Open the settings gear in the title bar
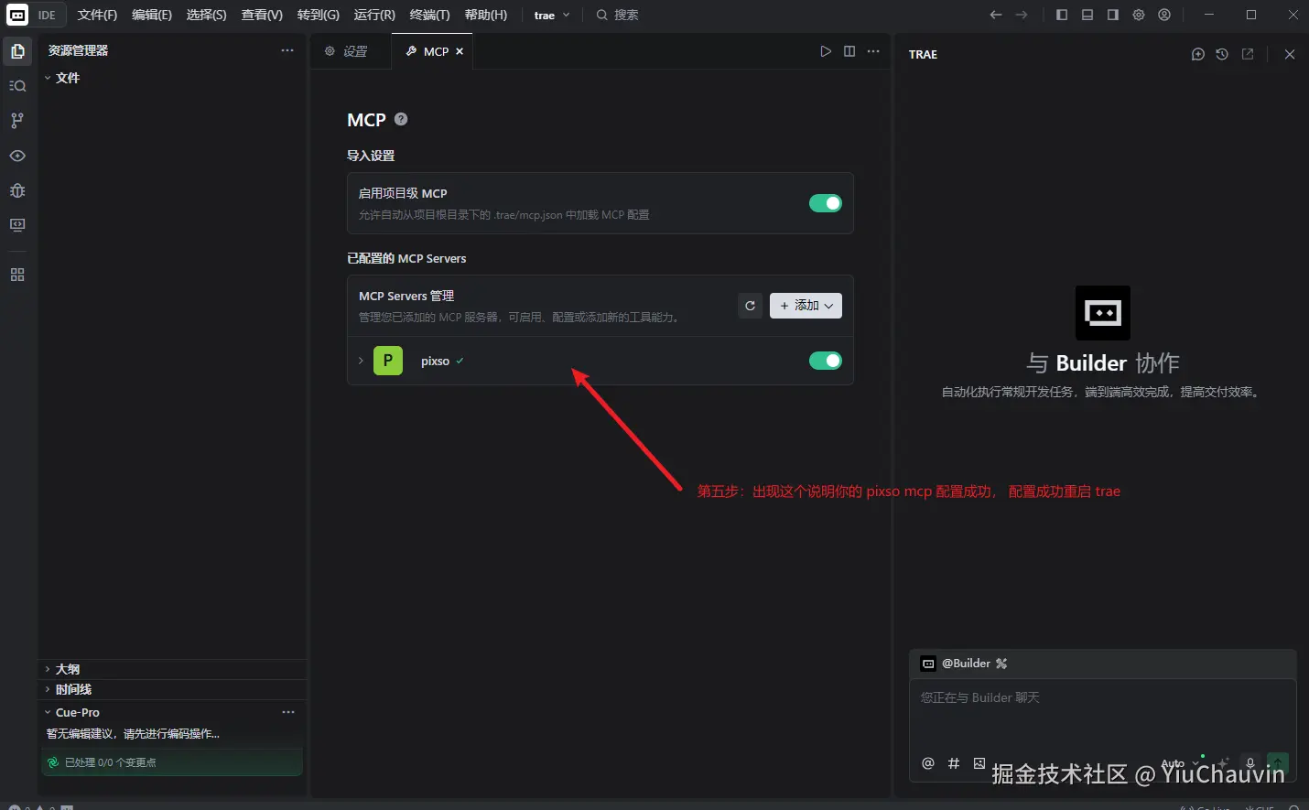Viewport: 1309px width, 810px height. click(1139, 15)
